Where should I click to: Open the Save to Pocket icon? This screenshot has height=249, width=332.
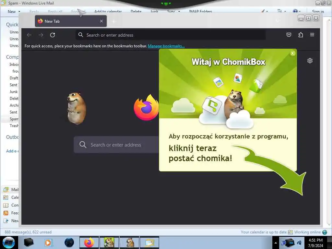pyautogui.click(x=289, y=35)
